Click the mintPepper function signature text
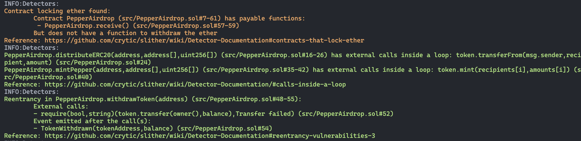Screen dimensions: 581x141 pyautogui.click(x=102, y=70)
